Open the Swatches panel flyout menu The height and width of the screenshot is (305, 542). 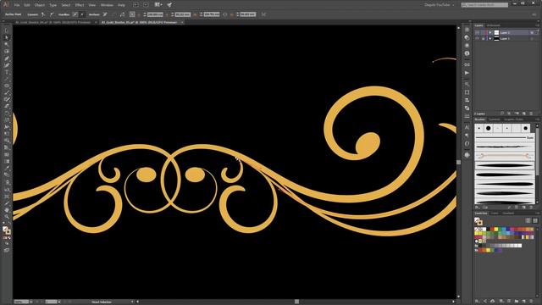pos(538,213)
